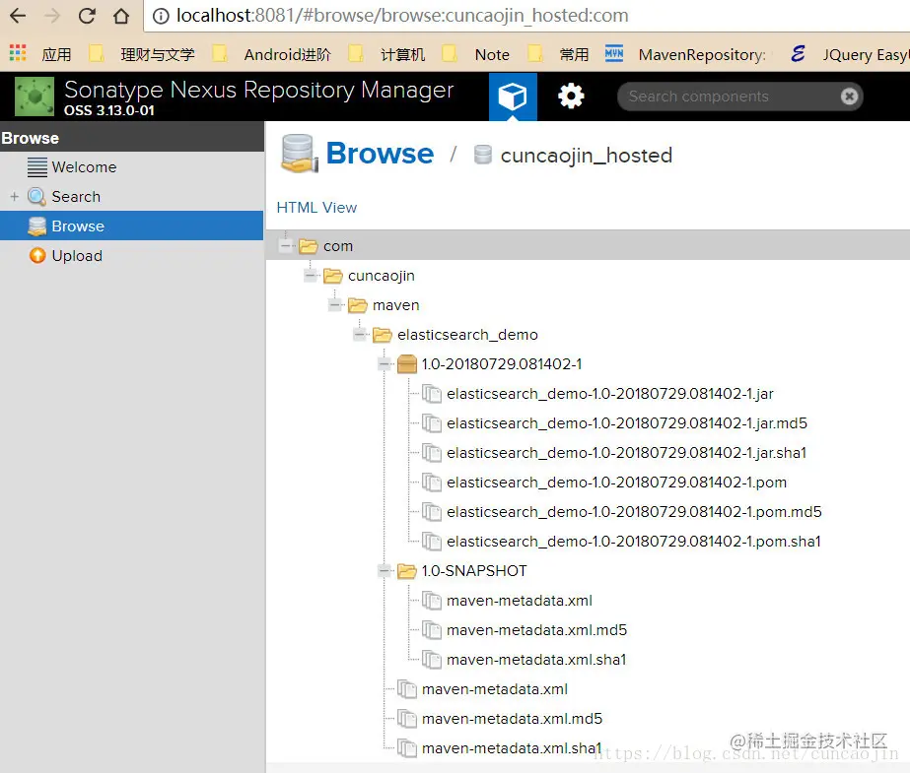The height and width of the screenshot is (773, 910).
Task: Open elasticsearch_demo-1.0-20180729.081402-1.pom.sha1 asset
Action: pyautogui.click(x=634, y=542)
